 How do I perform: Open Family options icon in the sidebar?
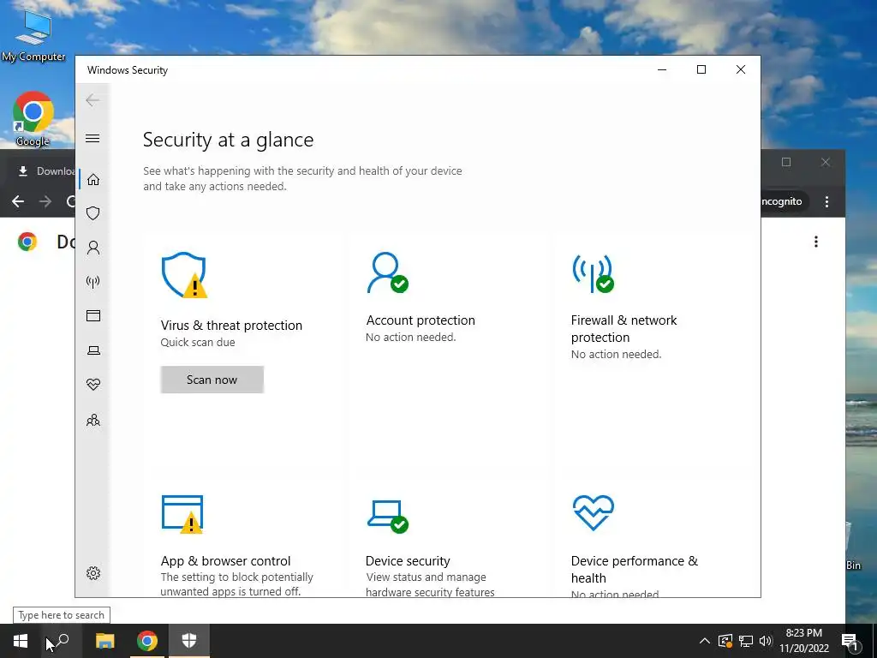93,420
